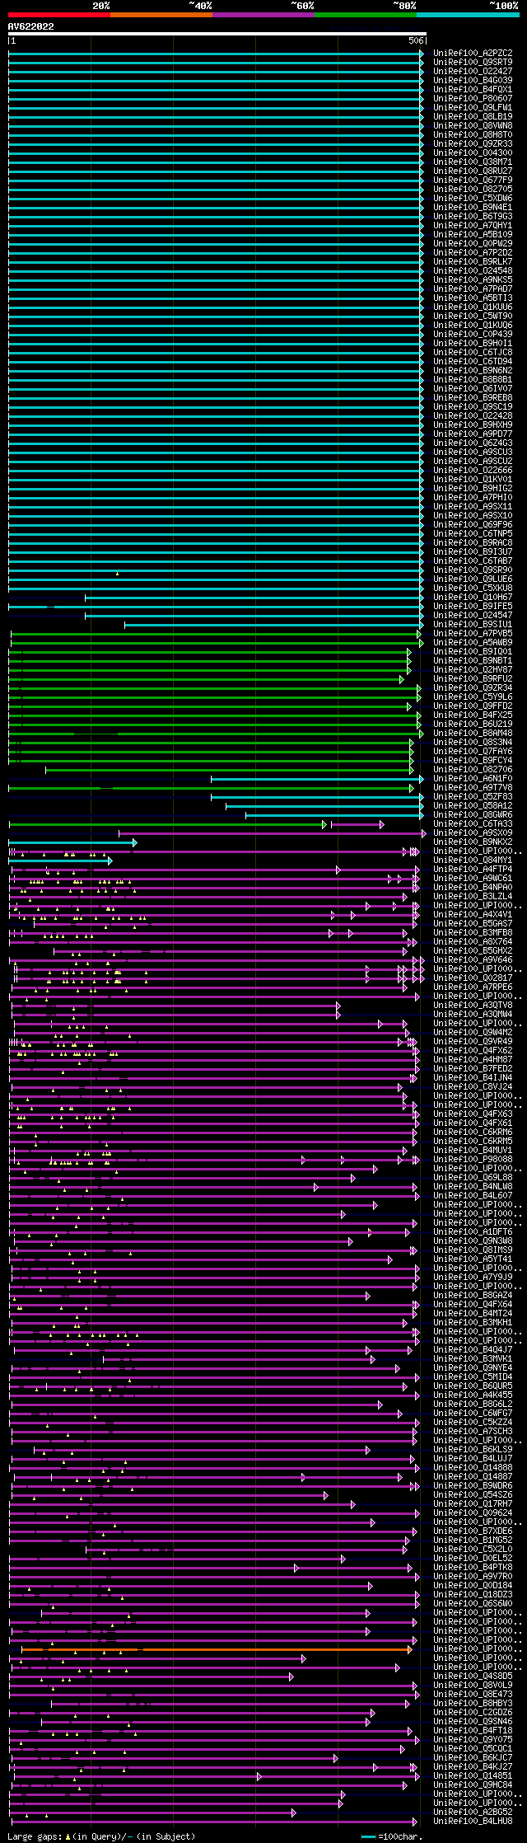Select the UniRef100_O22428 label

click(473, 415)
